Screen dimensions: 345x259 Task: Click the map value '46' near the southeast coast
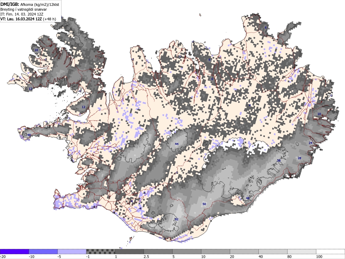pos(248,198)
